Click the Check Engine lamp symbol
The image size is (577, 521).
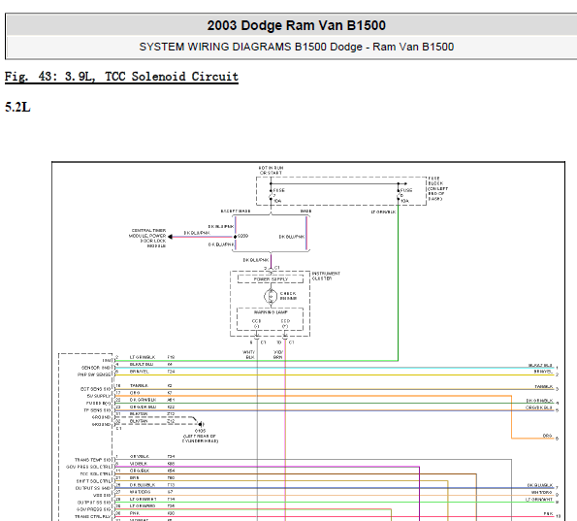click(x=271, y=296)
